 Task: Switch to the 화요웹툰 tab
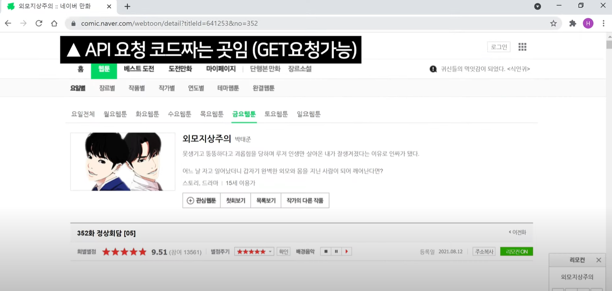coord(147,114)
